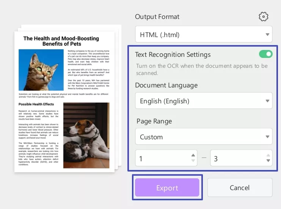
Task: Click the 'Output Format' label
Action: coord(157,17)
